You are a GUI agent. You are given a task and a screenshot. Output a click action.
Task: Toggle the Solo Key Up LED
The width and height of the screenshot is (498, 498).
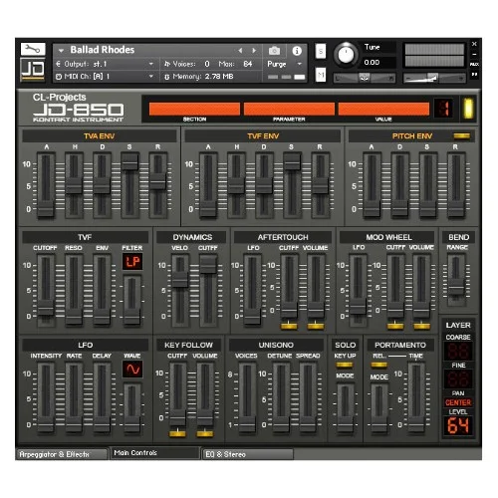[345, 365]
